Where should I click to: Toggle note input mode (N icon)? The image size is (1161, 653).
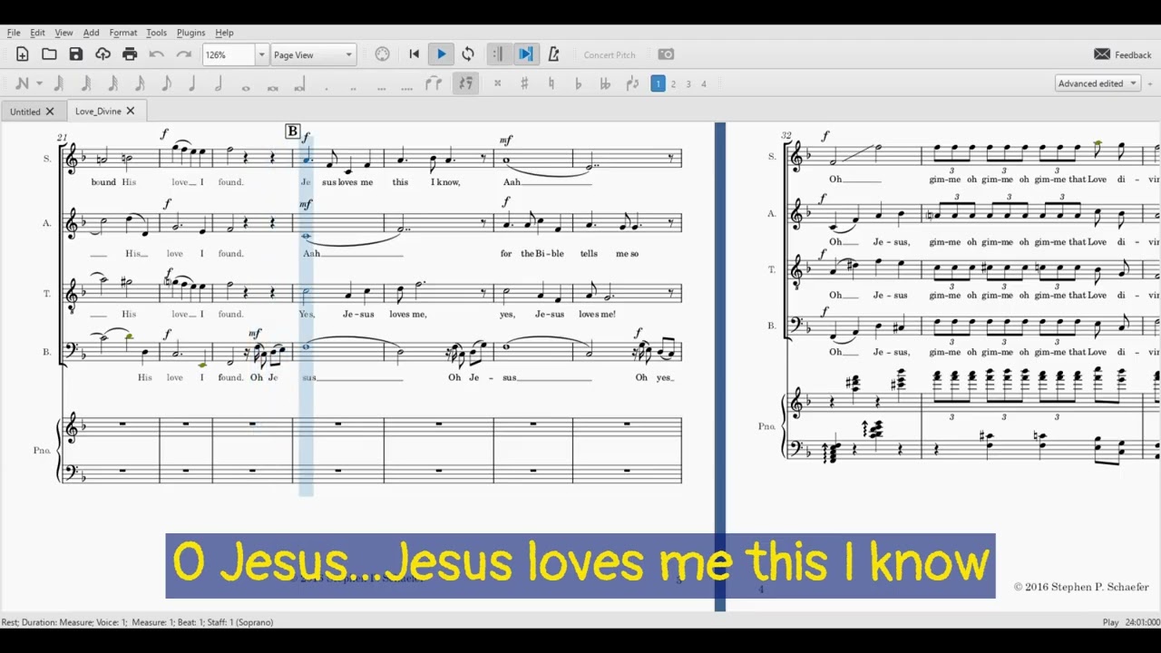23,83
